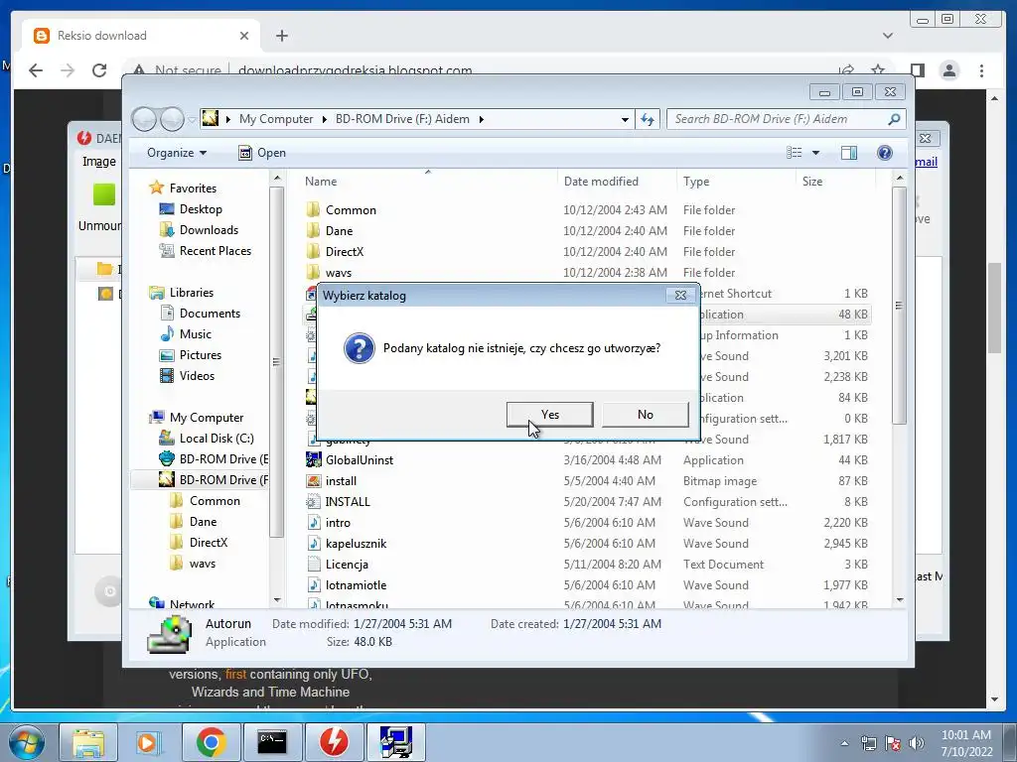Click navigation pane scroll down arrow

(277, 600)
